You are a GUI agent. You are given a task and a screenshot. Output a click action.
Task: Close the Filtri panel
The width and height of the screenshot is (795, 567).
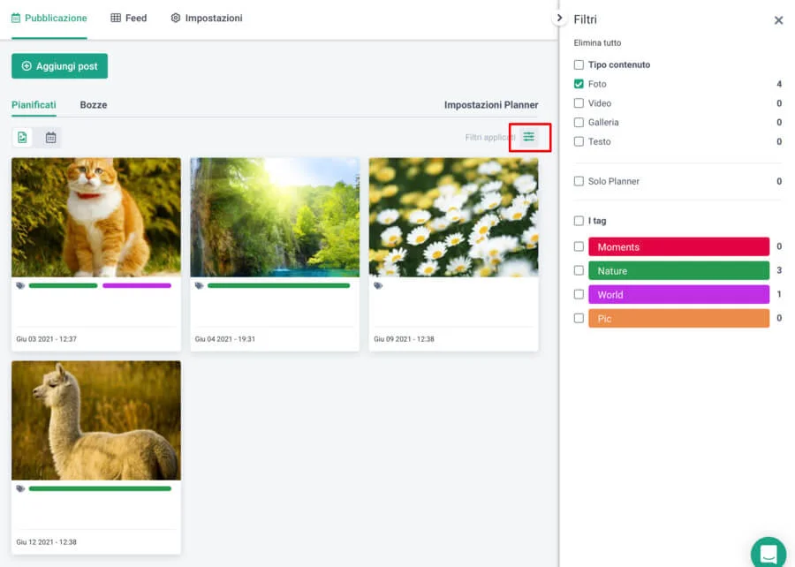click(778, 20)
